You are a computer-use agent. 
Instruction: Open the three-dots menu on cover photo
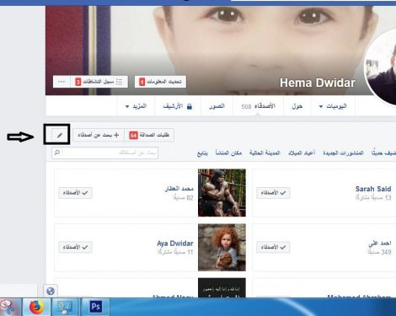(62, 82)
